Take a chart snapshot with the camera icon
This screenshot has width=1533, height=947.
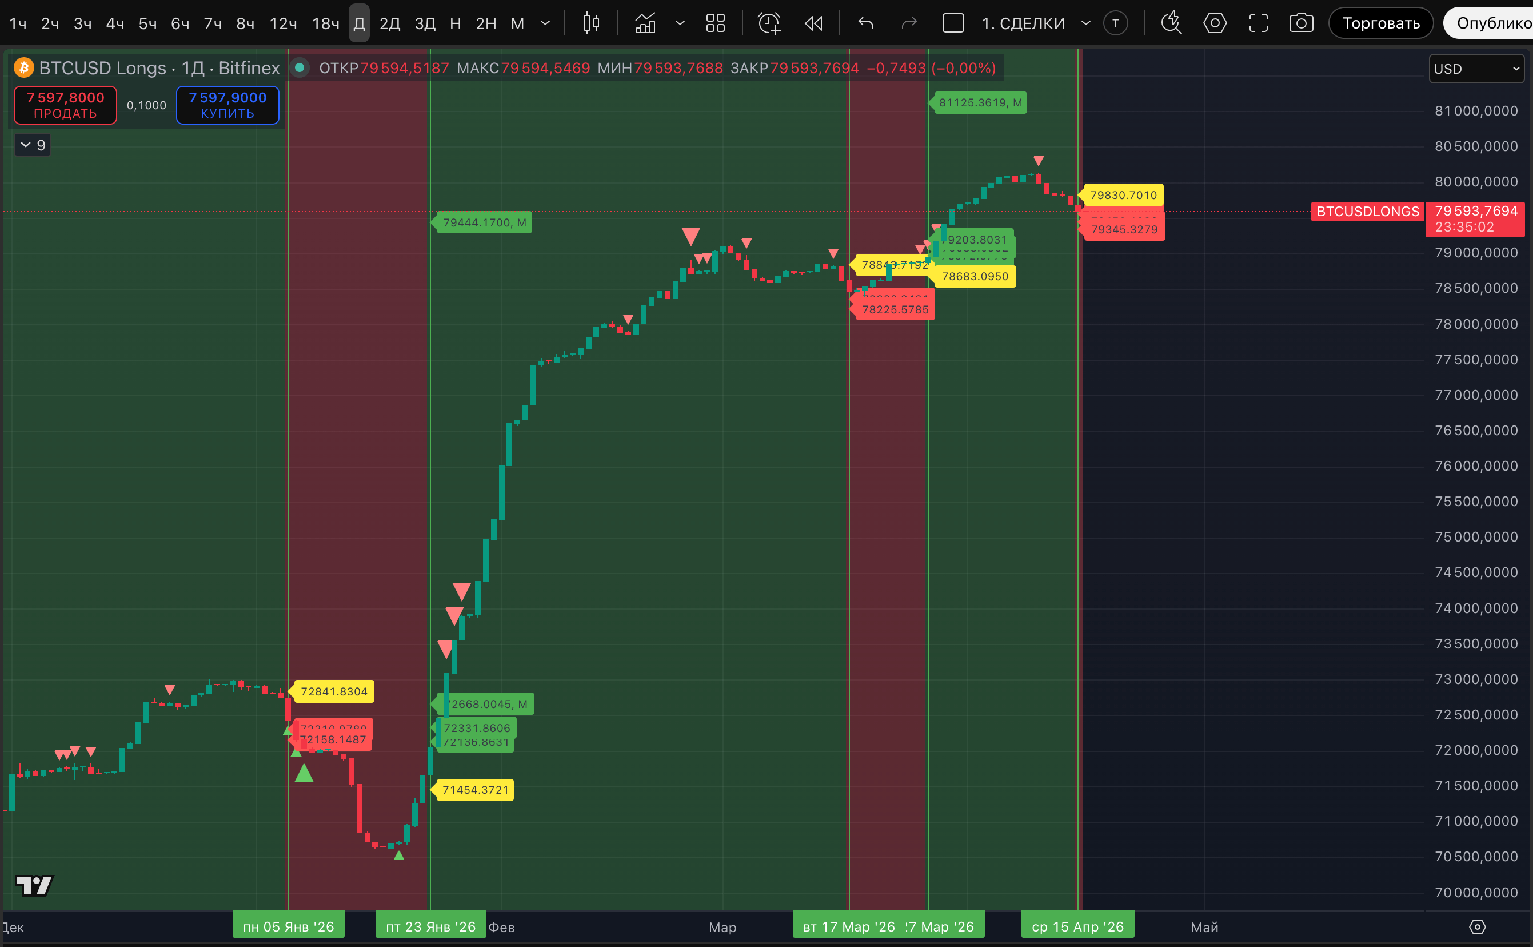tap(1301, 24)
